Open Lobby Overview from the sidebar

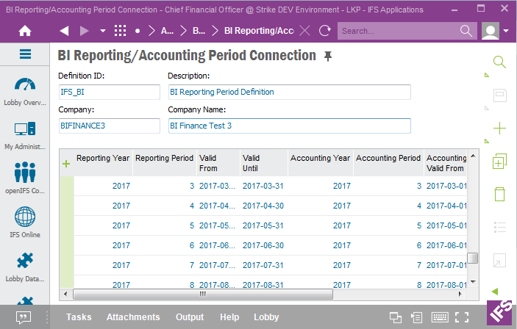(25, 90)
